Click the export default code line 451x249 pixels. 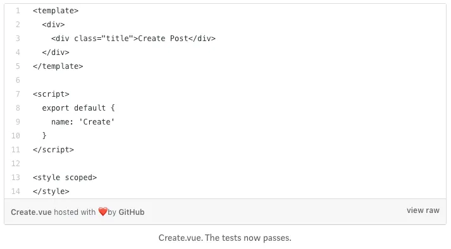point(78,108)
